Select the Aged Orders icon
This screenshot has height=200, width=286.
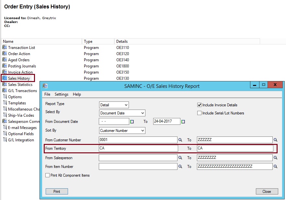[5, 60]
